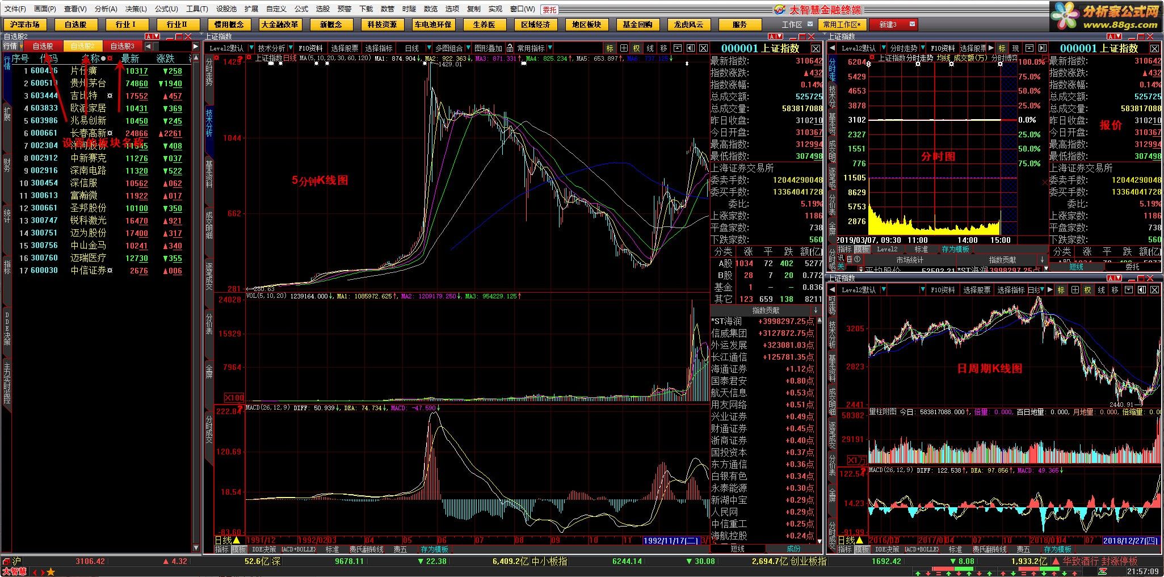This screenshot has width=1164, height=577.
Task: Click the lock icon next to 图形叠加
Action: pyautogui.click(x=510, y=48)
